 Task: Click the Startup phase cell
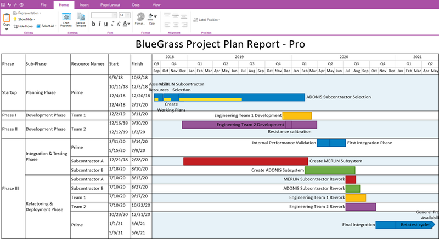coord(13,92)
